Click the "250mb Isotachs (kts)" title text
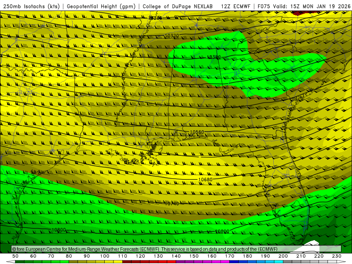 32,7
